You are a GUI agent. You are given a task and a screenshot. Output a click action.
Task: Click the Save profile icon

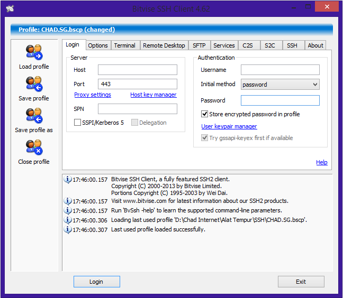[x=34, y=84]
